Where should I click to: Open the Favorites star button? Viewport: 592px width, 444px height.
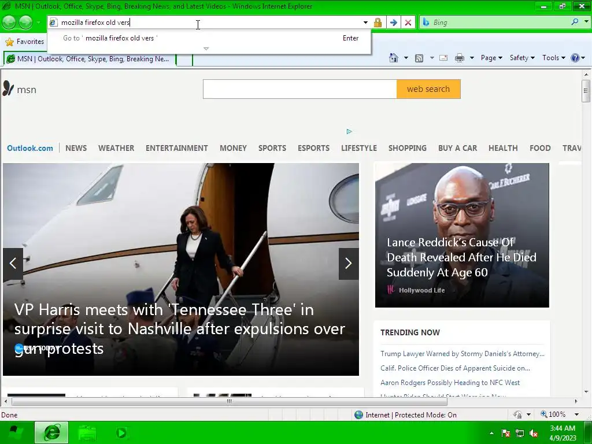pos(25,42)
